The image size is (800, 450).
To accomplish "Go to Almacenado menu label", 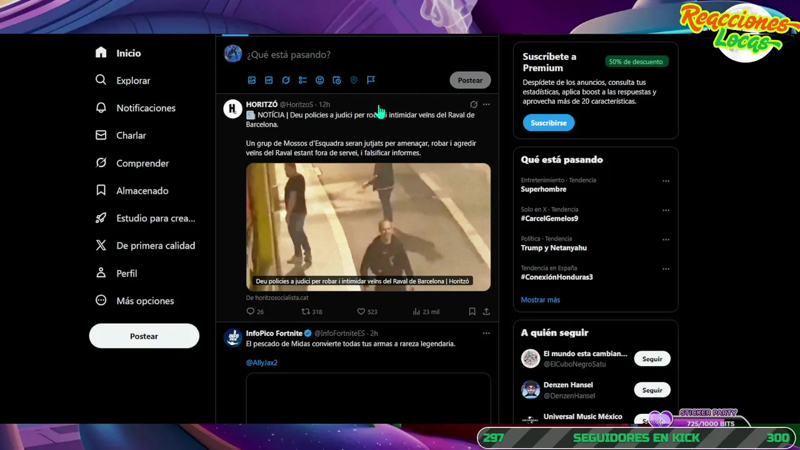I will 142,191.
